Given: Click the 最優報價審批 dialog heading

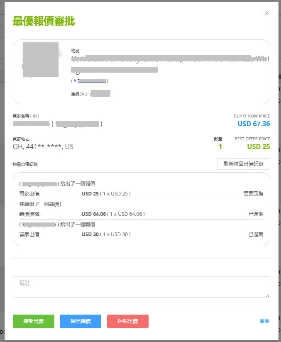Looking at the screenshot, I should [44, 21].
